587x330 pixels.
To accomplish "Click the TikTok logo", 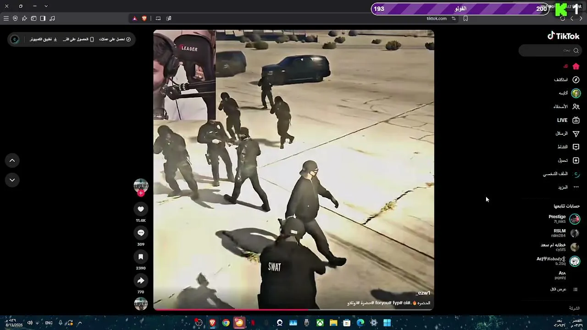I will coord(564,36).
